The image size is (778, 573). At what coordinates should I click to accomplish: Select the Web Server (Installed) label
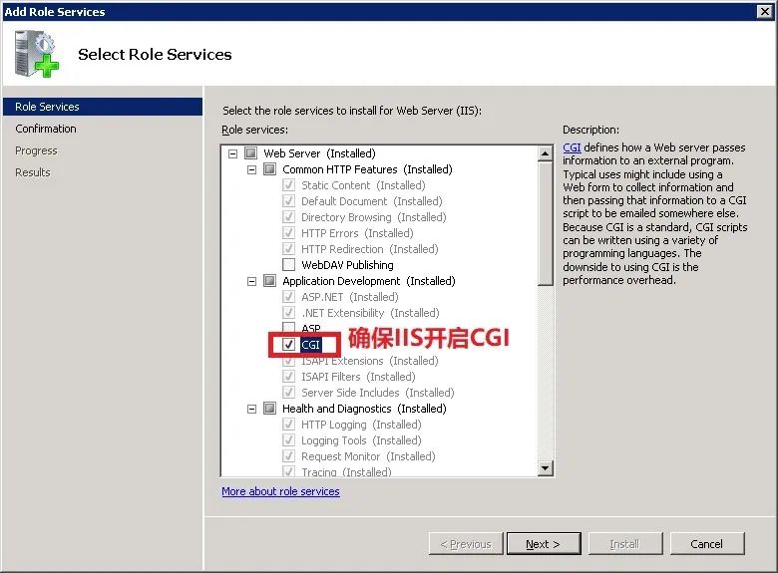[x=319, y=153]
